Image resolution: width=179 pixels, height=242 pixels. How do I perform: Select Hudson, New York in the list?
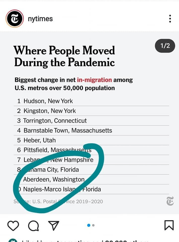tap(48, 101)
